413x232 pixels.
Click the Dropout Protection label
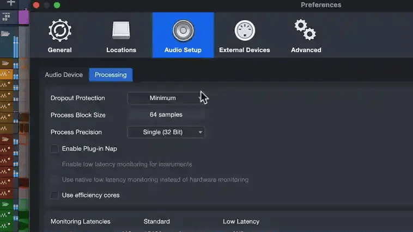point(78,98)
